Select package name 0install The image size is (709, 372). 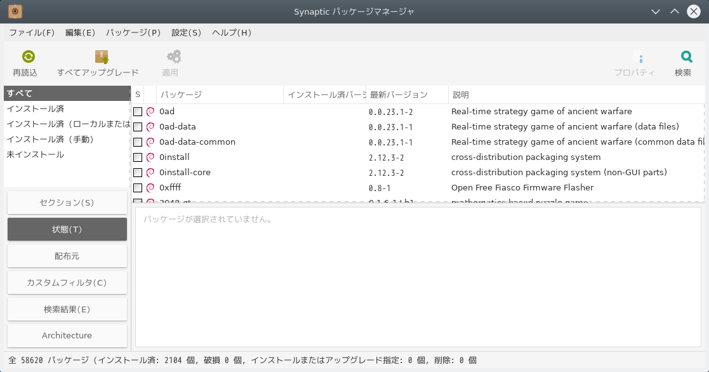click(x=174, y=157)
